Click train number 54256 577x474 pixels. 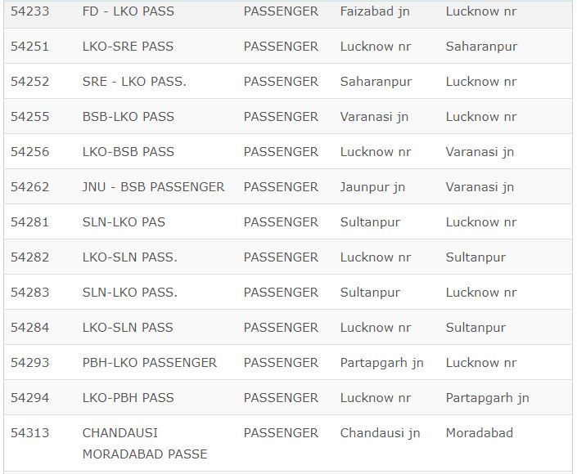(29, 152)
